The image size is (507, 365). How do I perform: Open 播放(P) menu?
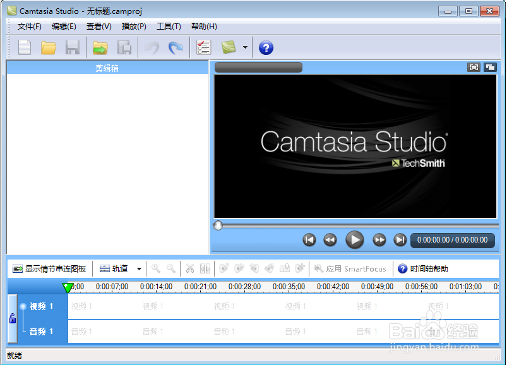pyautogui.click(x=134, y=27)
